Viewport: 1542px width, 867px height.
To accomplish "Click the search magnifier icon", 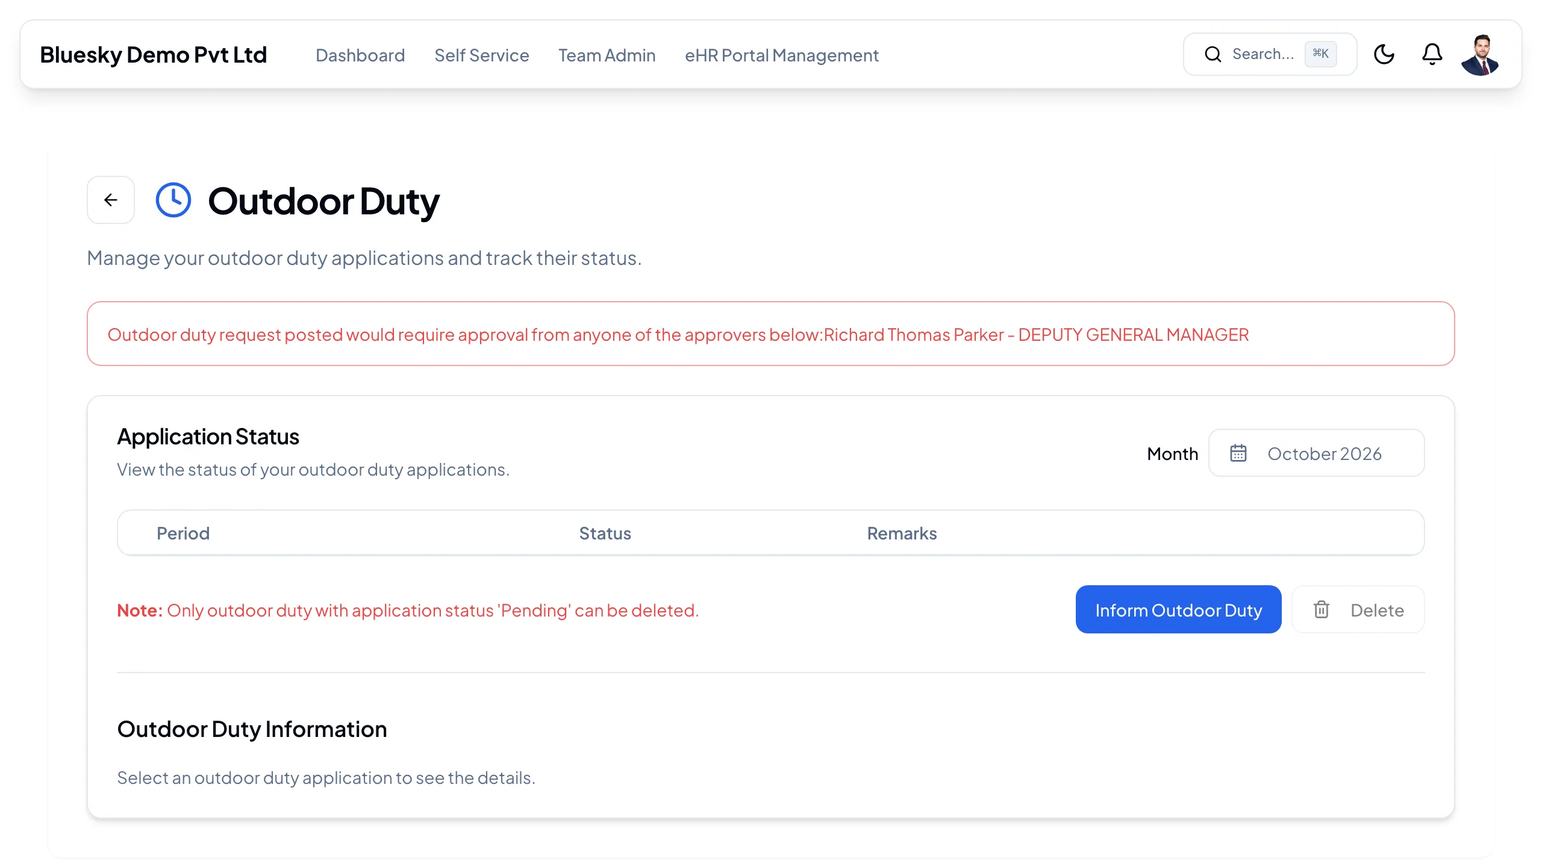I will coord(1213,54).
